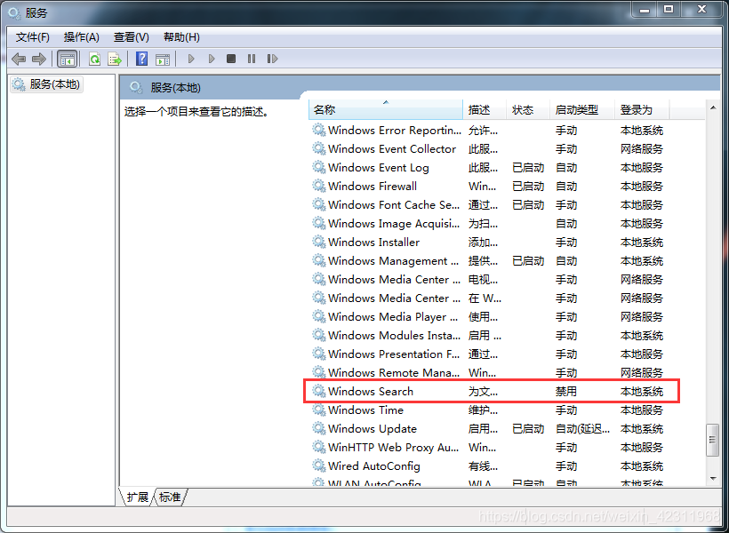Close the Services window
The width and height of the screenshot is (729, 533).
(702, 9)
